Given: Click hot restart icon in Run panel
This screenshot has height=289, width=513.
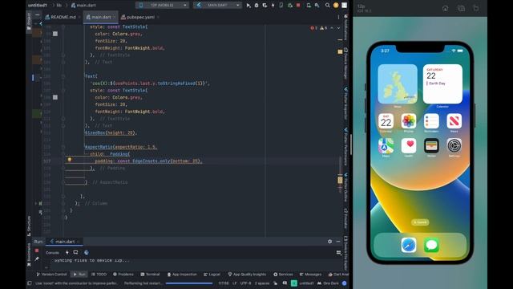Looking at the screenshot, I should pos(75,252).
